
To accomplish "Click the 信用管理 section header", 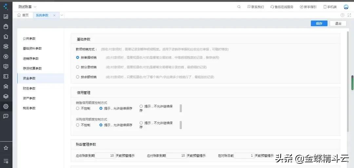I will 84,93.
